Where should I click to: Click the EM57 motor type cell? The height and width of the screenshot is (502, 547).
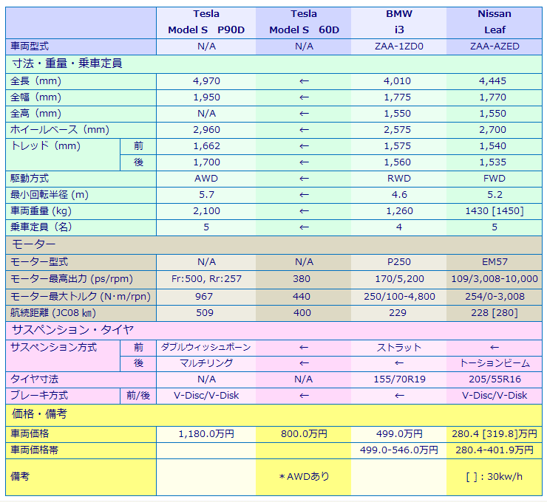[495, 262]
